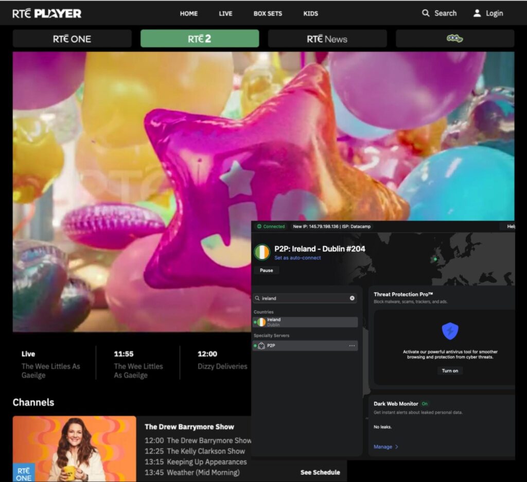Click the 12:00 Dizzy Deliveries schedule entry
527x482 pixels.
[x=222, y=360]
